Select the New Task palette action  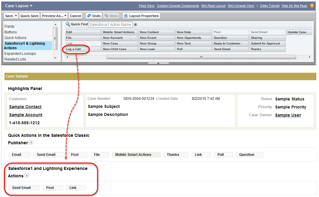(194, 44)
